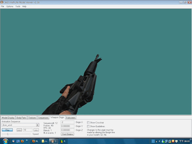Maximize the Model Viewer window

[x=185, y=2]
